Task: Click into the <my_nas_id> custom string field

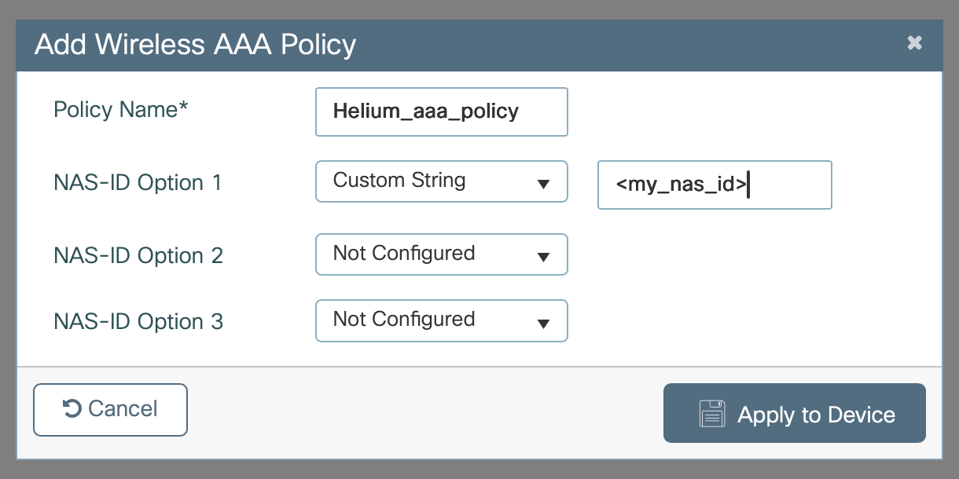Action: pos(714,185)
